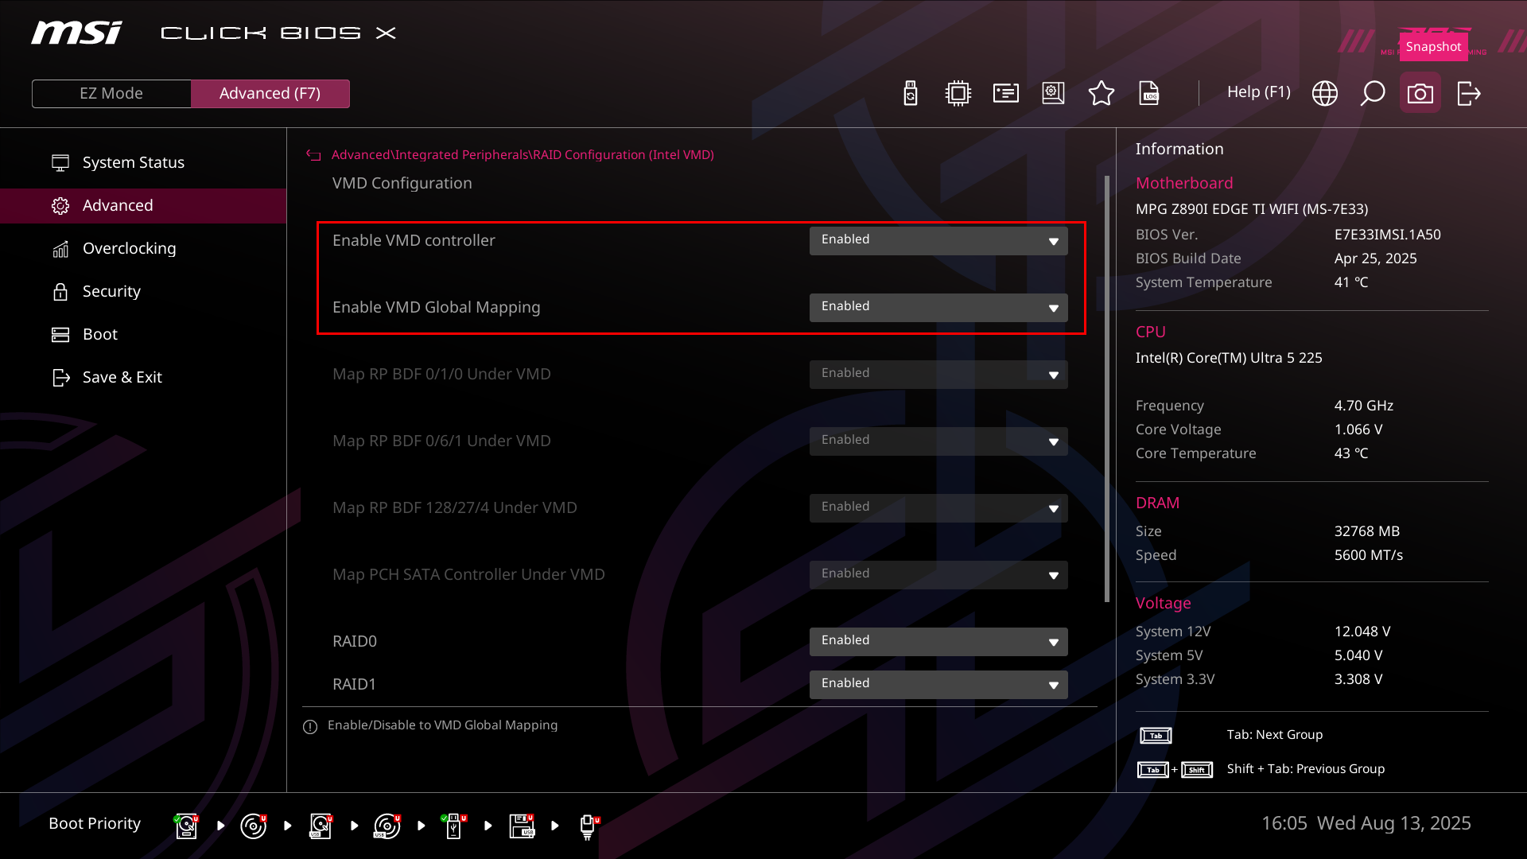Open Save & Exit section
Screen dimensions: 1527x859
pos(143,377)
